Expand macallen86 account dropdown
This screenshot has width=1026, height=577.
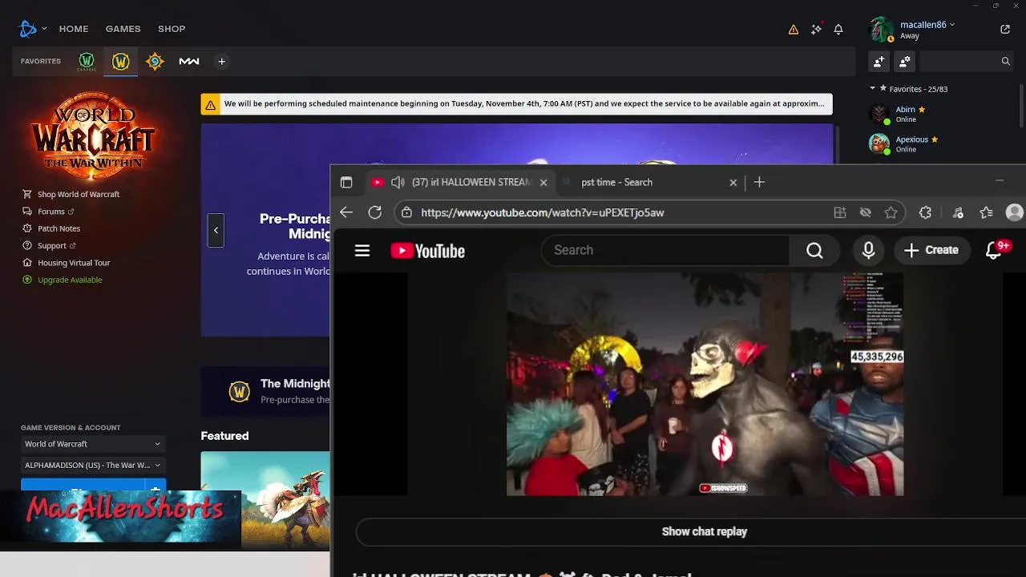pos(951,25)
